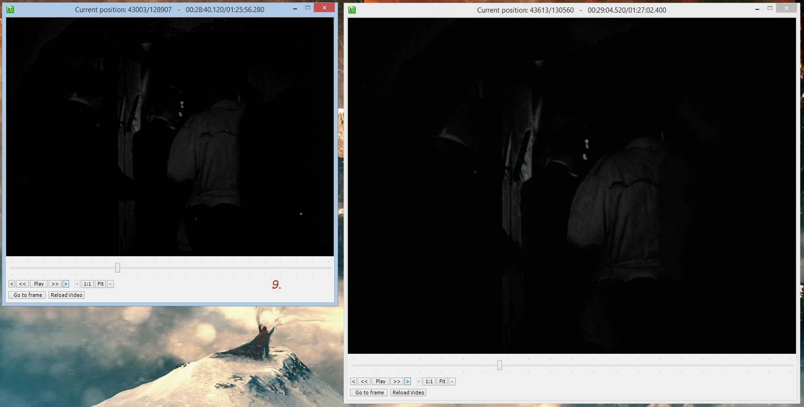Click the app icon in left window title bar

11,10
